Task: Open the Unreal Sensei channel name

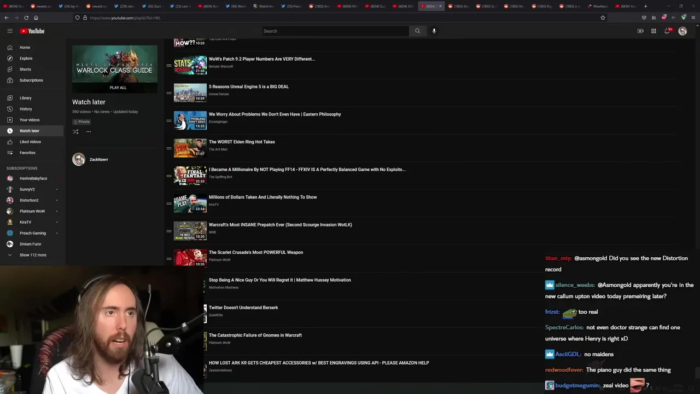Action: coord(219,94)
